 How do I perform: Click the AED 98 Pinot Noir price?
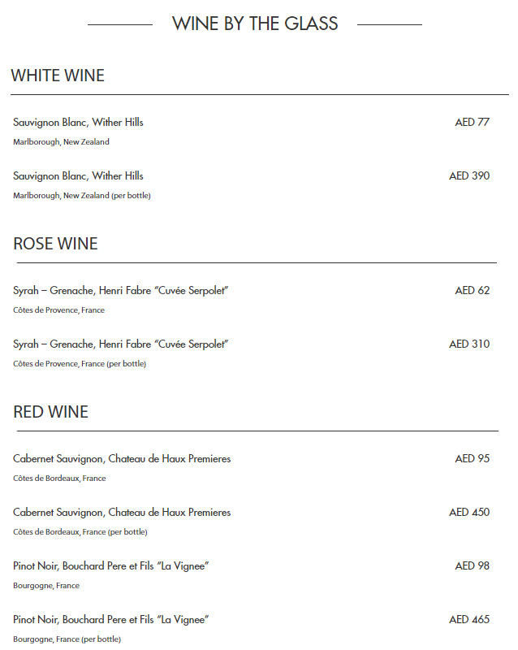(472, 566)
